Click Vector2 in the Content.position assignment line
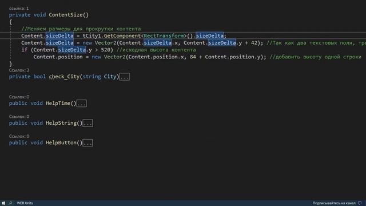 coord(115,57)
